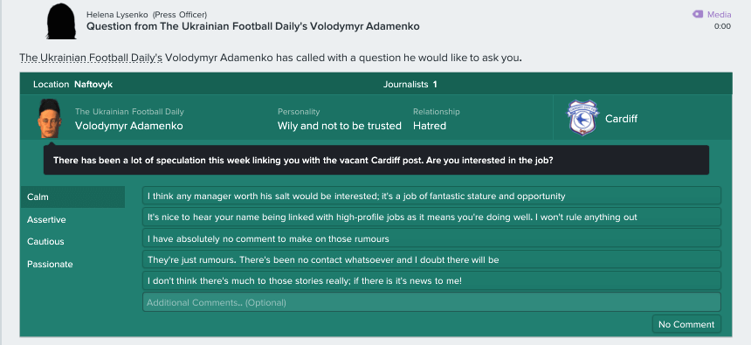Select the Calm tone tab

click(72, 197)
